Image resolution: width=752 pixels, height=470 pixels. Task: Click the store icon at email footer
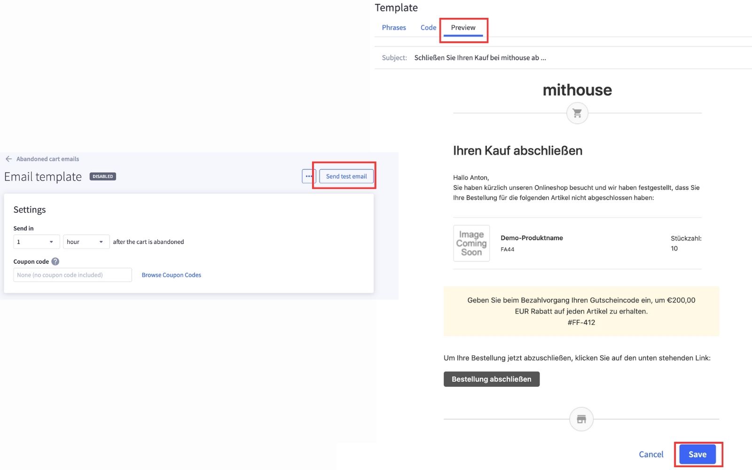click(x=581, y=419)
